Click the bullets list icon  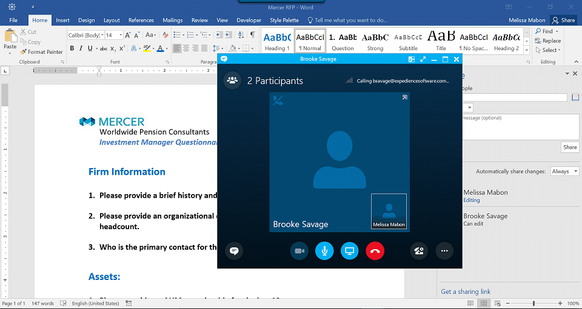tap(178, 35)
